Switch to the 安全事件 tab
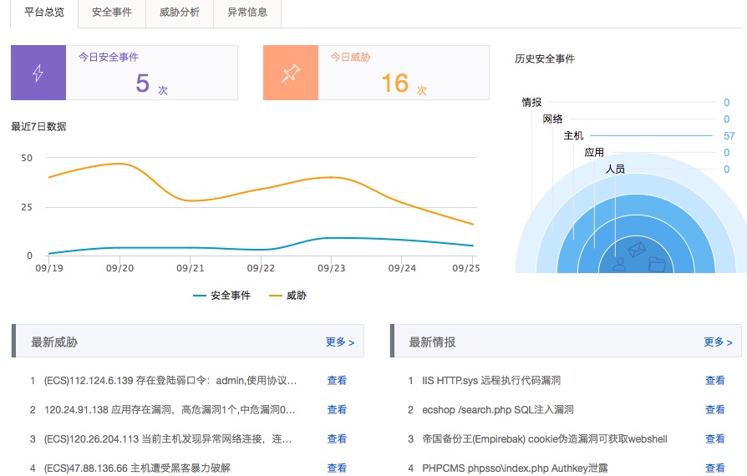This screenshot has height=476, width=747. 112,13
